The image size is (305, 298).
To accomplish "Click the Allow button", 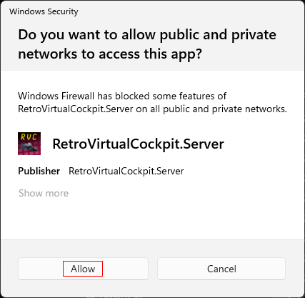I will pyautogui.click(x=83, y=269).
